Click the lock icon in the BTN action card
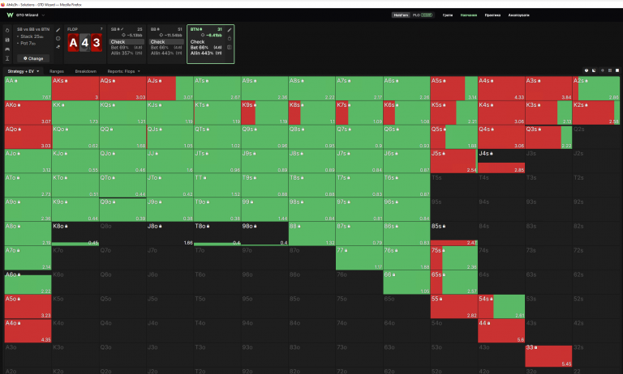 [x=230, y=39]
